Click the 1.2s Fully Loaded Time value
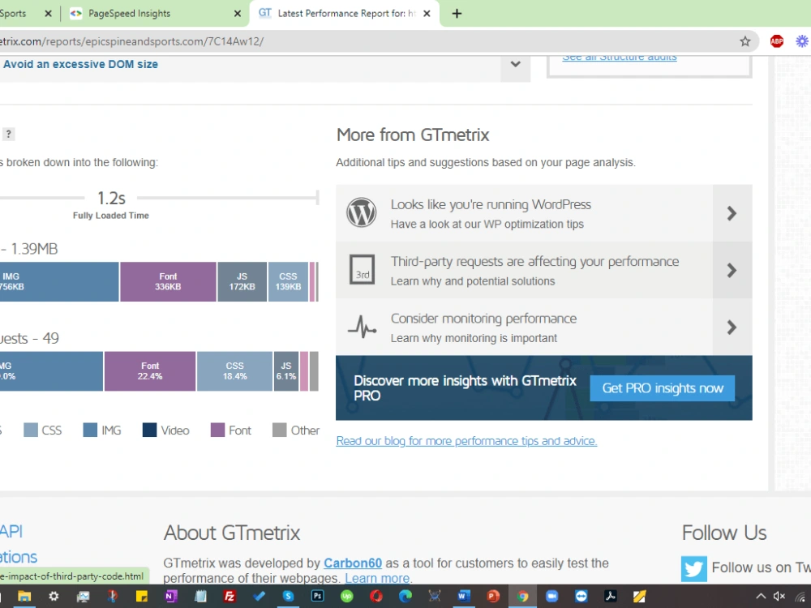 pyautogui.click(x=111, y=198)
